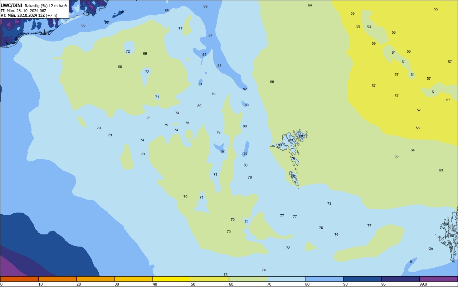
Task: Click the 'UWC/DINI: Rakastig (%) í 2 m hæð' title
Action: tap(34, 6)
